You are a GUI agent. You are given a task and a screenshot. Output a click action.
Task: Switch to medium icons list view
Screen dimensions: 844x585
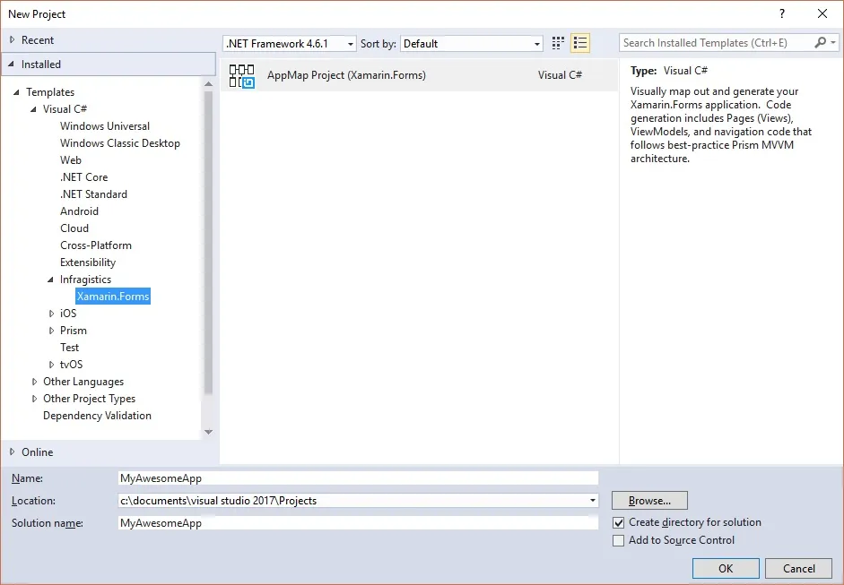click(580, 43)
